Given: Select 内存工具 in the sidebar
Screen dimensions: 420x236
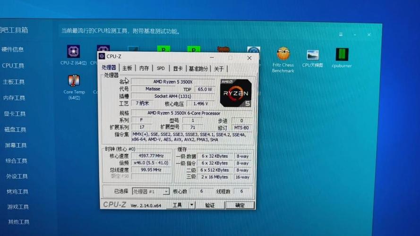Looking at the screenshot, I should coord(14,98).
